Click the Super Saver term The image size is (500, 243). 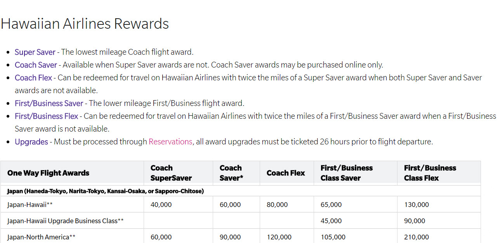coord(35,52)
